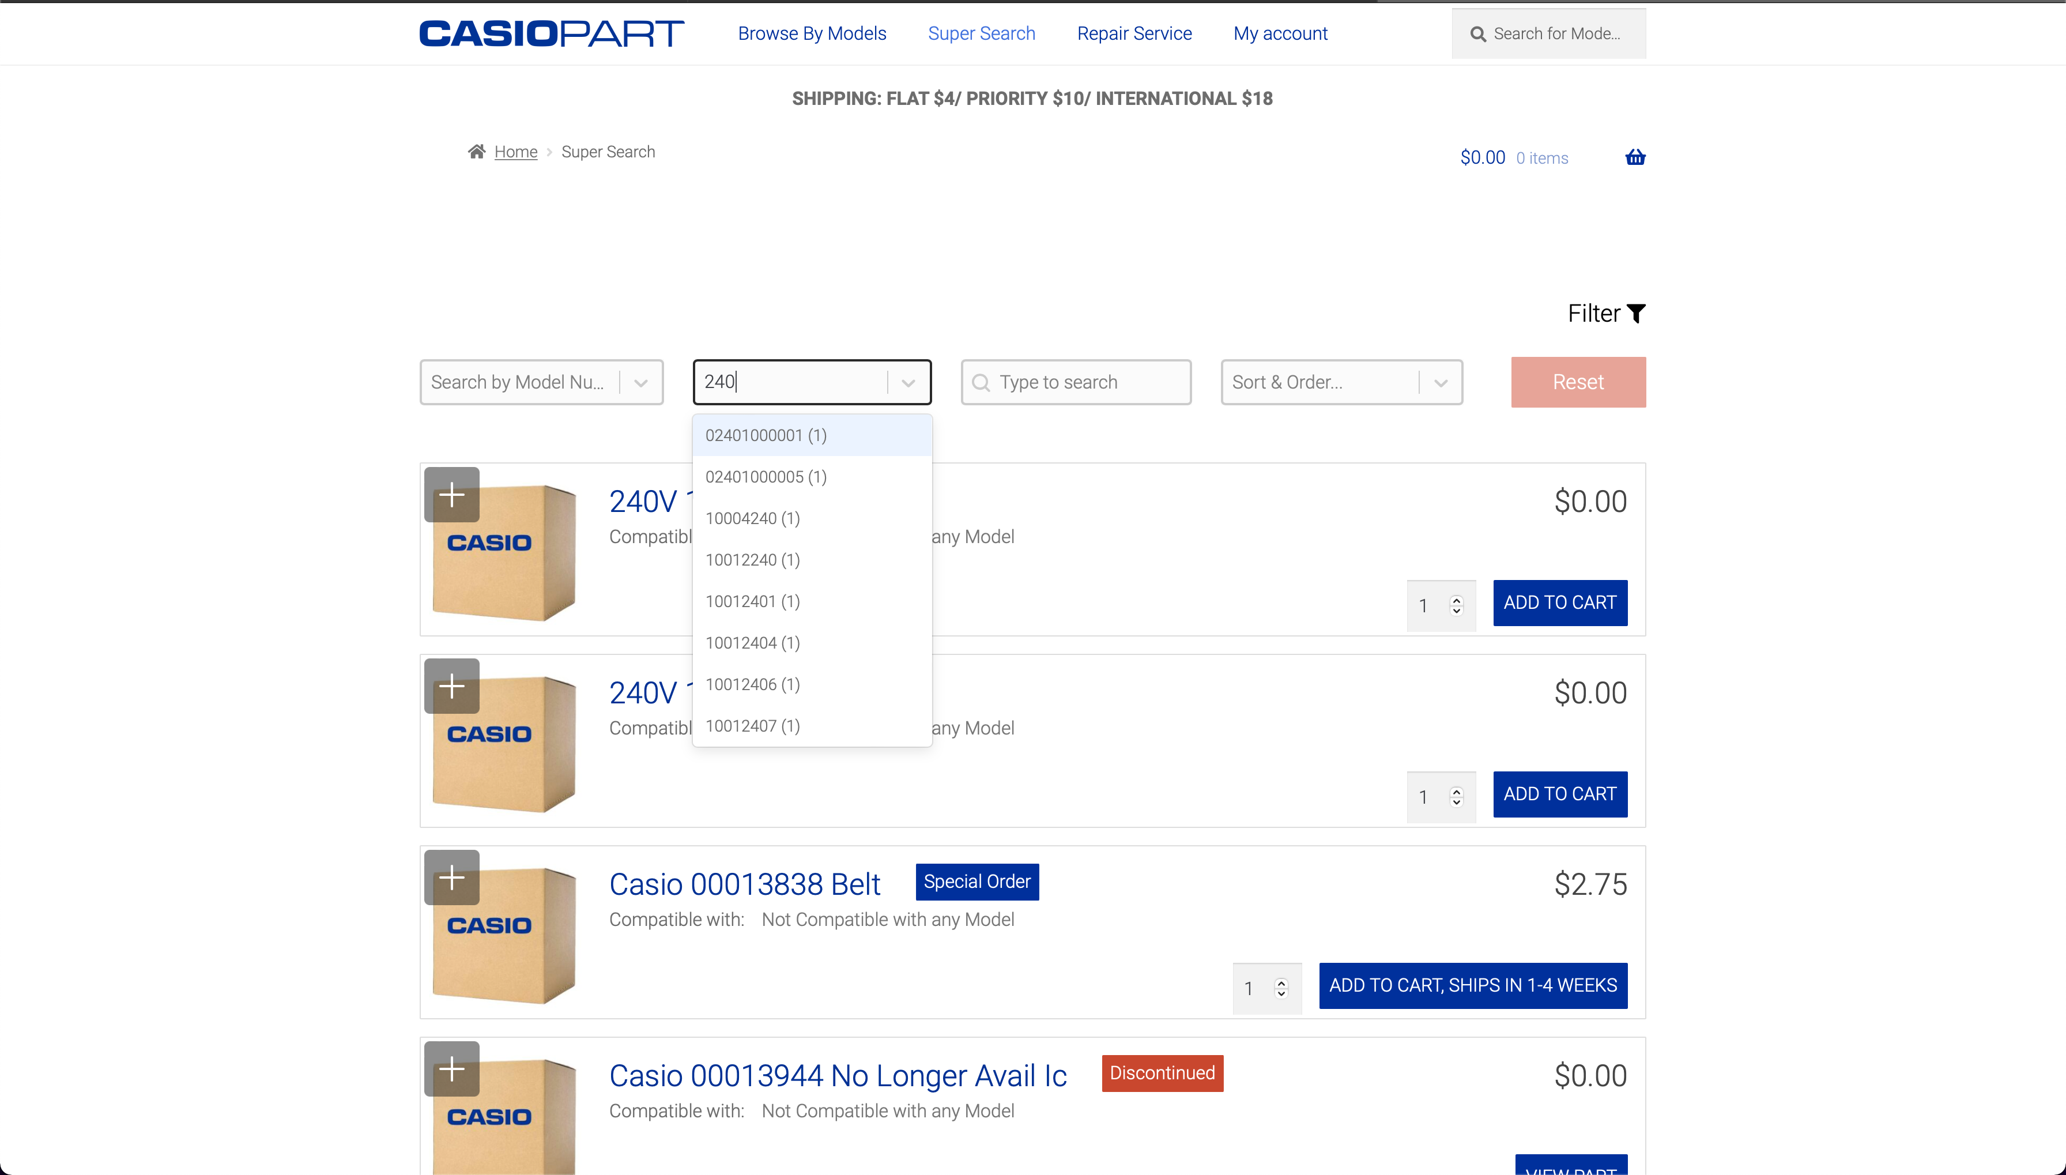Click the magnifier icon in header search
The height and width of the screenshot is (1175, 2066).
tap(1478, 34)
